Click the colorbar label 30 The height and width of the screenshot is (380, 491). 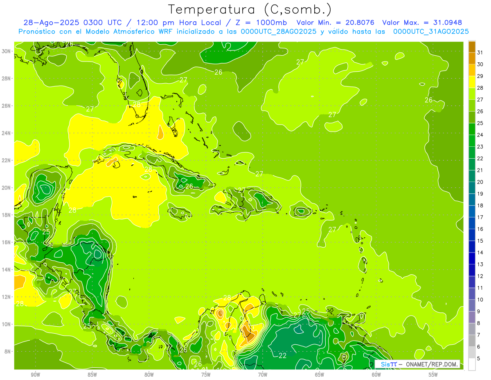point(480,64)
